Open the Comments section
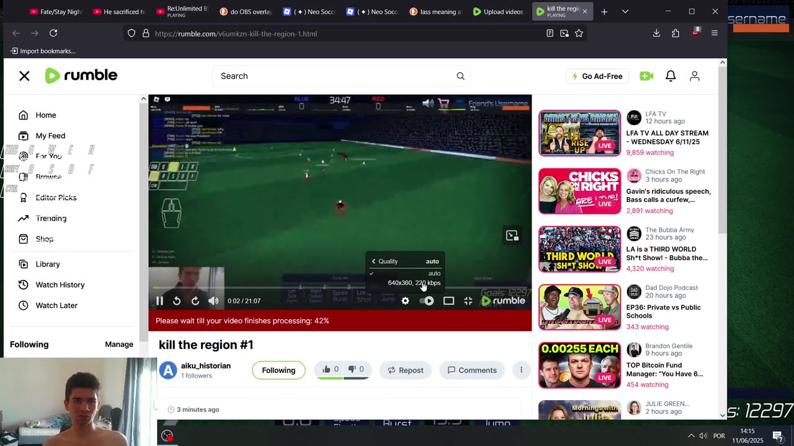The height and width of the screenshot is (446, 794). 472,370
